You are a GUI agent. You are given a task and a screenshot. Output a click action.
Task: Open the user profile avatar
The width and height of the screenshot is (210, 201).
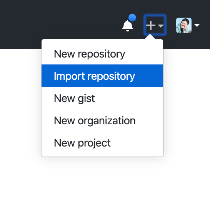pos(184,25)
